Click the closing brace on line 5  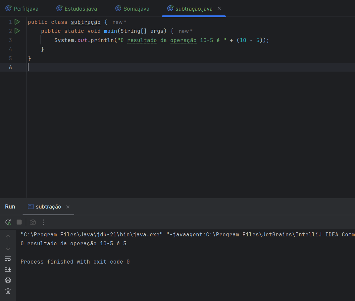coord(29,58)
